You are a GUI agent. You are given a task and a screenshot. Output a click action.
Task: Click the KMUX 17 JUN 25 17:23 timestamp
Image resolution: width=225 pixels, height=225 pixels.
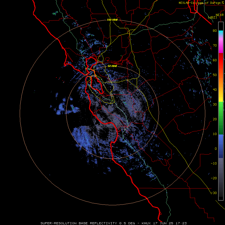(164, 223)
